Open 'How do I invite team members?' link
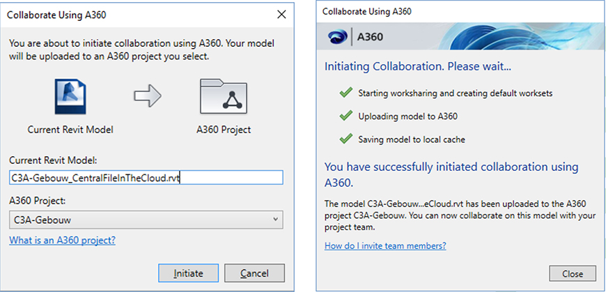 (385, 245)
